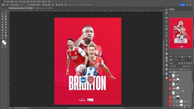Click the horizontal canvas scrollbar
Image resolution: width=194 pixels, height=109 pixels.
pos(96,108)
